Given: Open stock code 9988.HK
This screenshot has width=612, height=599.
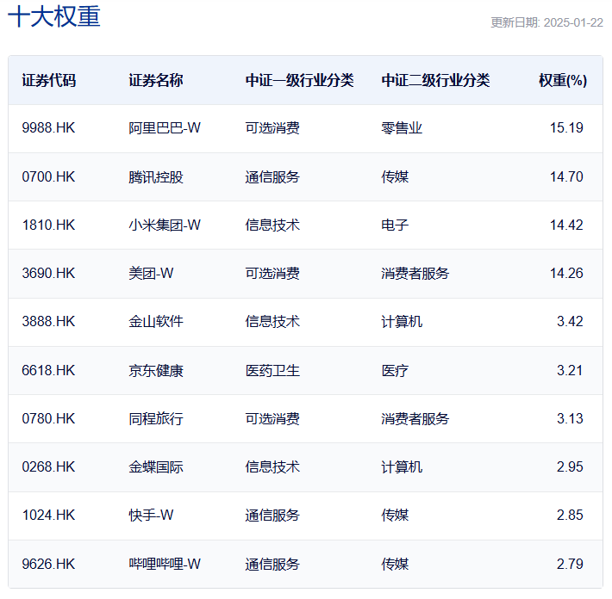Looking at the screenshot, I should (x=48, y=128).
